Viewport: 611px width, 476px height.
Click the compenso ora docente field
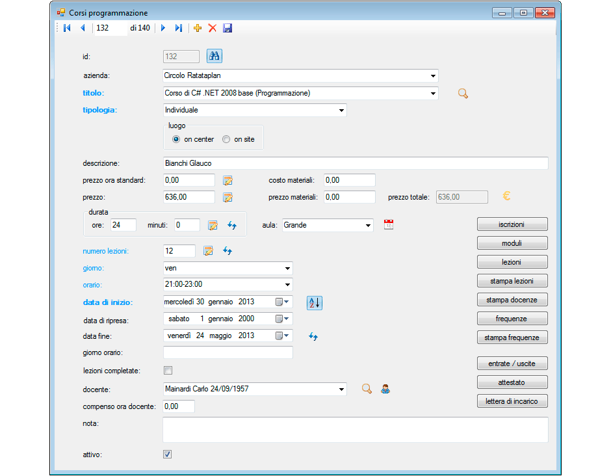pos(179,406)
